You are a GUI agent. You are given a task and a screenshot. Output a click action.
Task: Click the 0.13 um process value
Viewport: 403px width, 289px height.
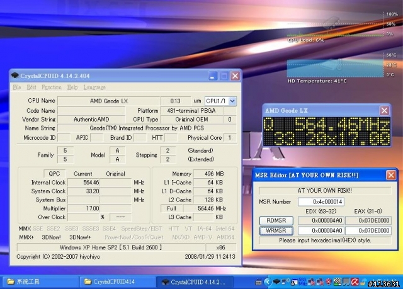175,101
